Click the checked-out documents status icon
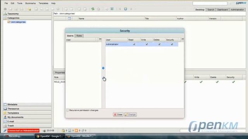Viewport: 248px width, 139px height. pos(70,131)
